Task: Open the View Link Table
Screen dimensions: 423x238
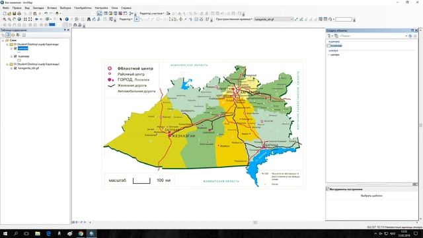Action: [x=325, y=19]
